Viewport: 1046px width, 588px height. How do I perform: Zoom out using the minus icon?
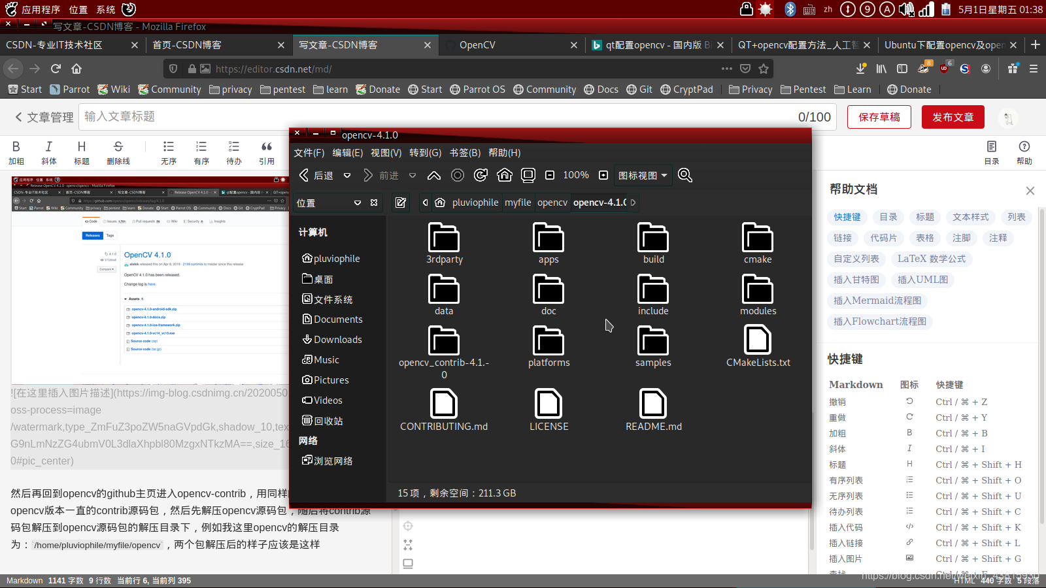(550, 175)
